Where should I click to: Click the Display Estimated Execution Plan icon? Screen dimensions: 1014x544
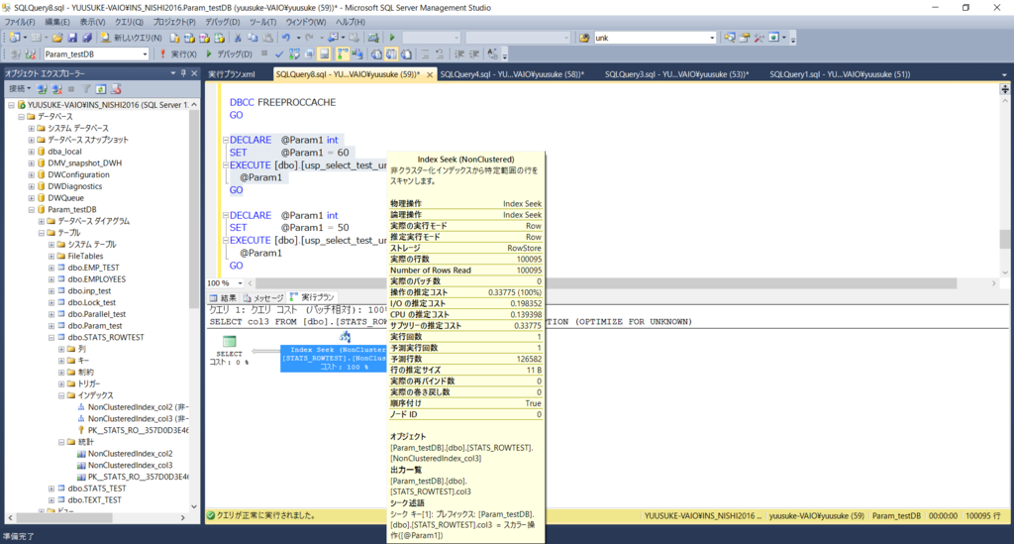click(x=294, y=54)
